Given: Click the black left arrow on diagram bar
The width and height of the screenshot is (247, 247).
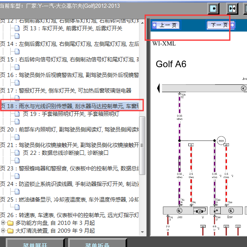Looking at the screenshot, I should 158,88.
